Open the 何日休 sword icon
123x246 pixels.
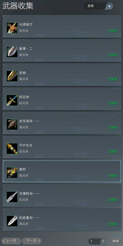click(12, 100)
